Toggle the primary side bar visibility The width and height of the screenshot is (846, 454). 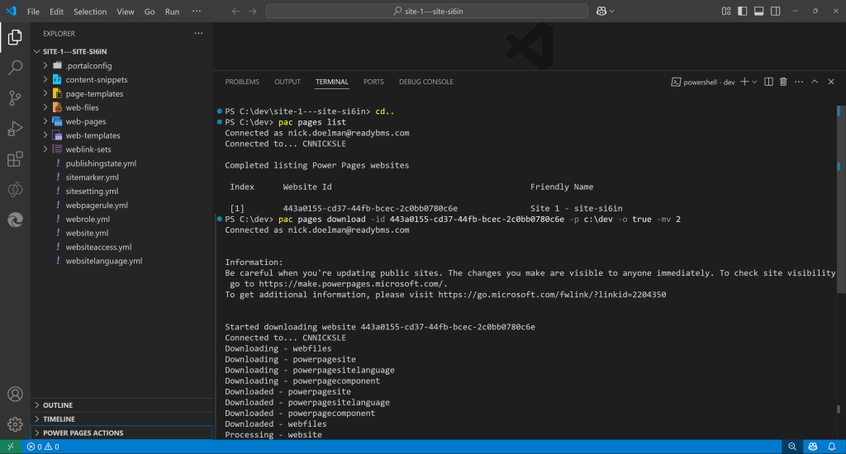[x=740, y=12]
